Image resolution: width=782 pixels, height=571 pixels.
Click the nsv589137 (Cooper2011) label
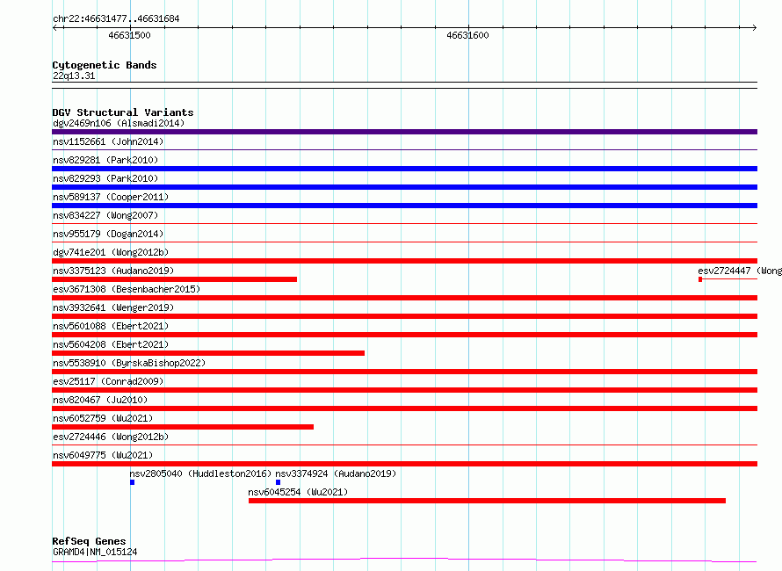pos(111,197)
